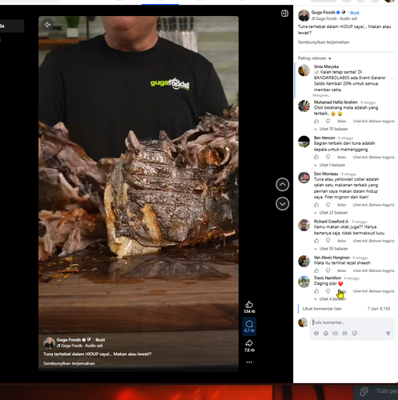Click the Tulis komentar input field

(x=352, y=322)
